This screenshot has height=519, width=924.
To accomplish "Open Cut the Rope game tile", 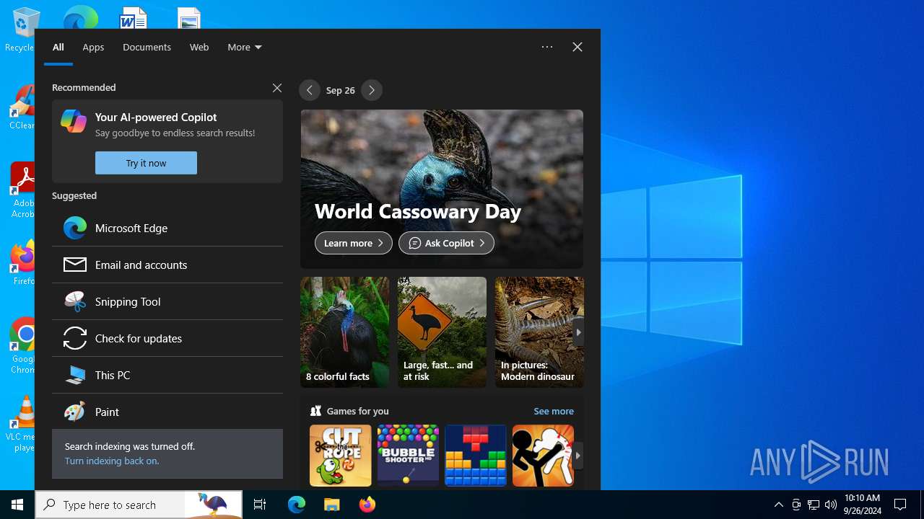I will [x=341, y=456].
